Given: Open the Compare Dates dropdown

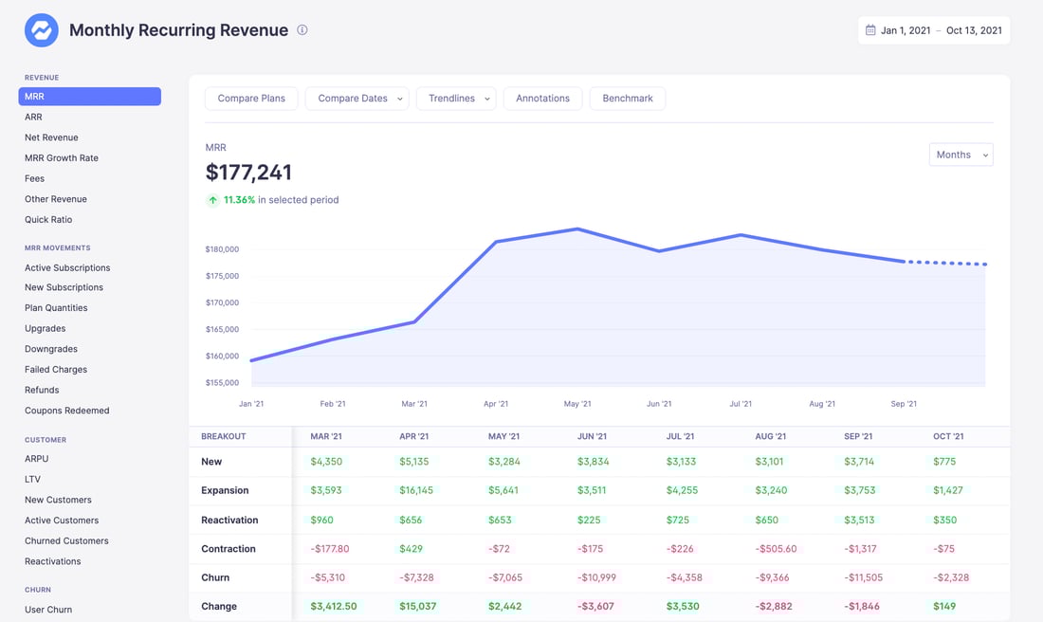Looking at the screenshot, I should click(x=357, y=98).
